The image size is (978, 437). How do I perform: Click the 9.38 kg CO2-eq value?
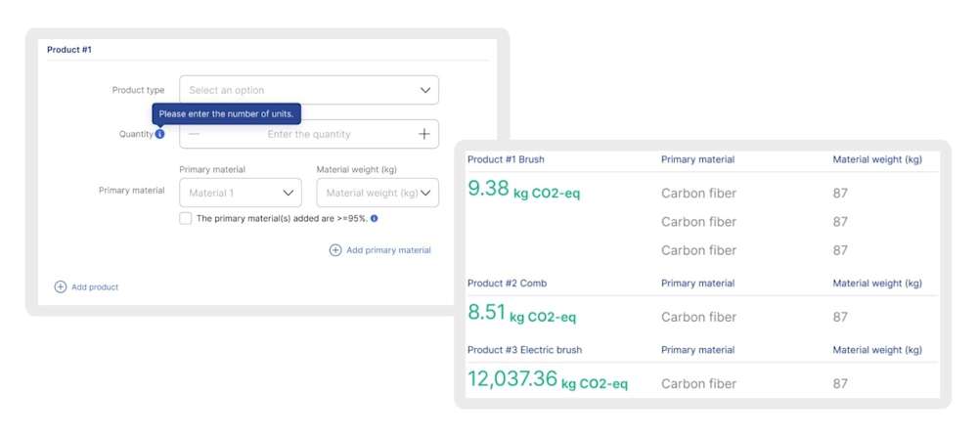coord(524,190)
